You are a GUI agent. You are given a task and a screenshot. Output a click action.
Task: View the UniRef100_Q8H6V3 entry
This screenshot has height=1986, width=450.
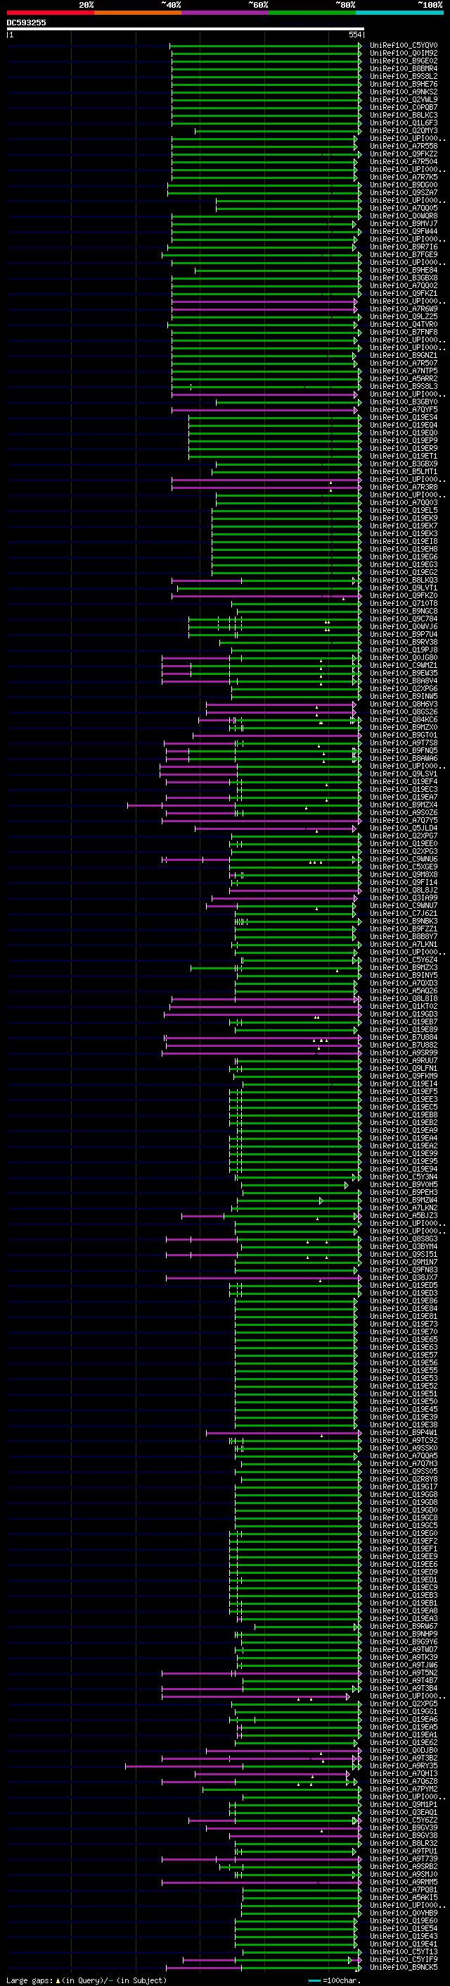[x=403, y=704]
